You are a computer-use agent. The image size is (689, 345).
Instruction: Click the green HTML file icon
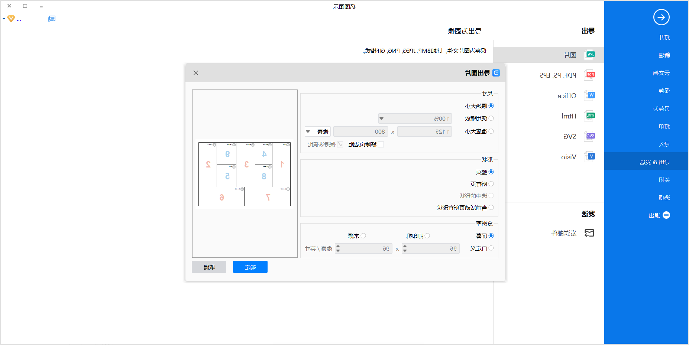coord(590,116)
